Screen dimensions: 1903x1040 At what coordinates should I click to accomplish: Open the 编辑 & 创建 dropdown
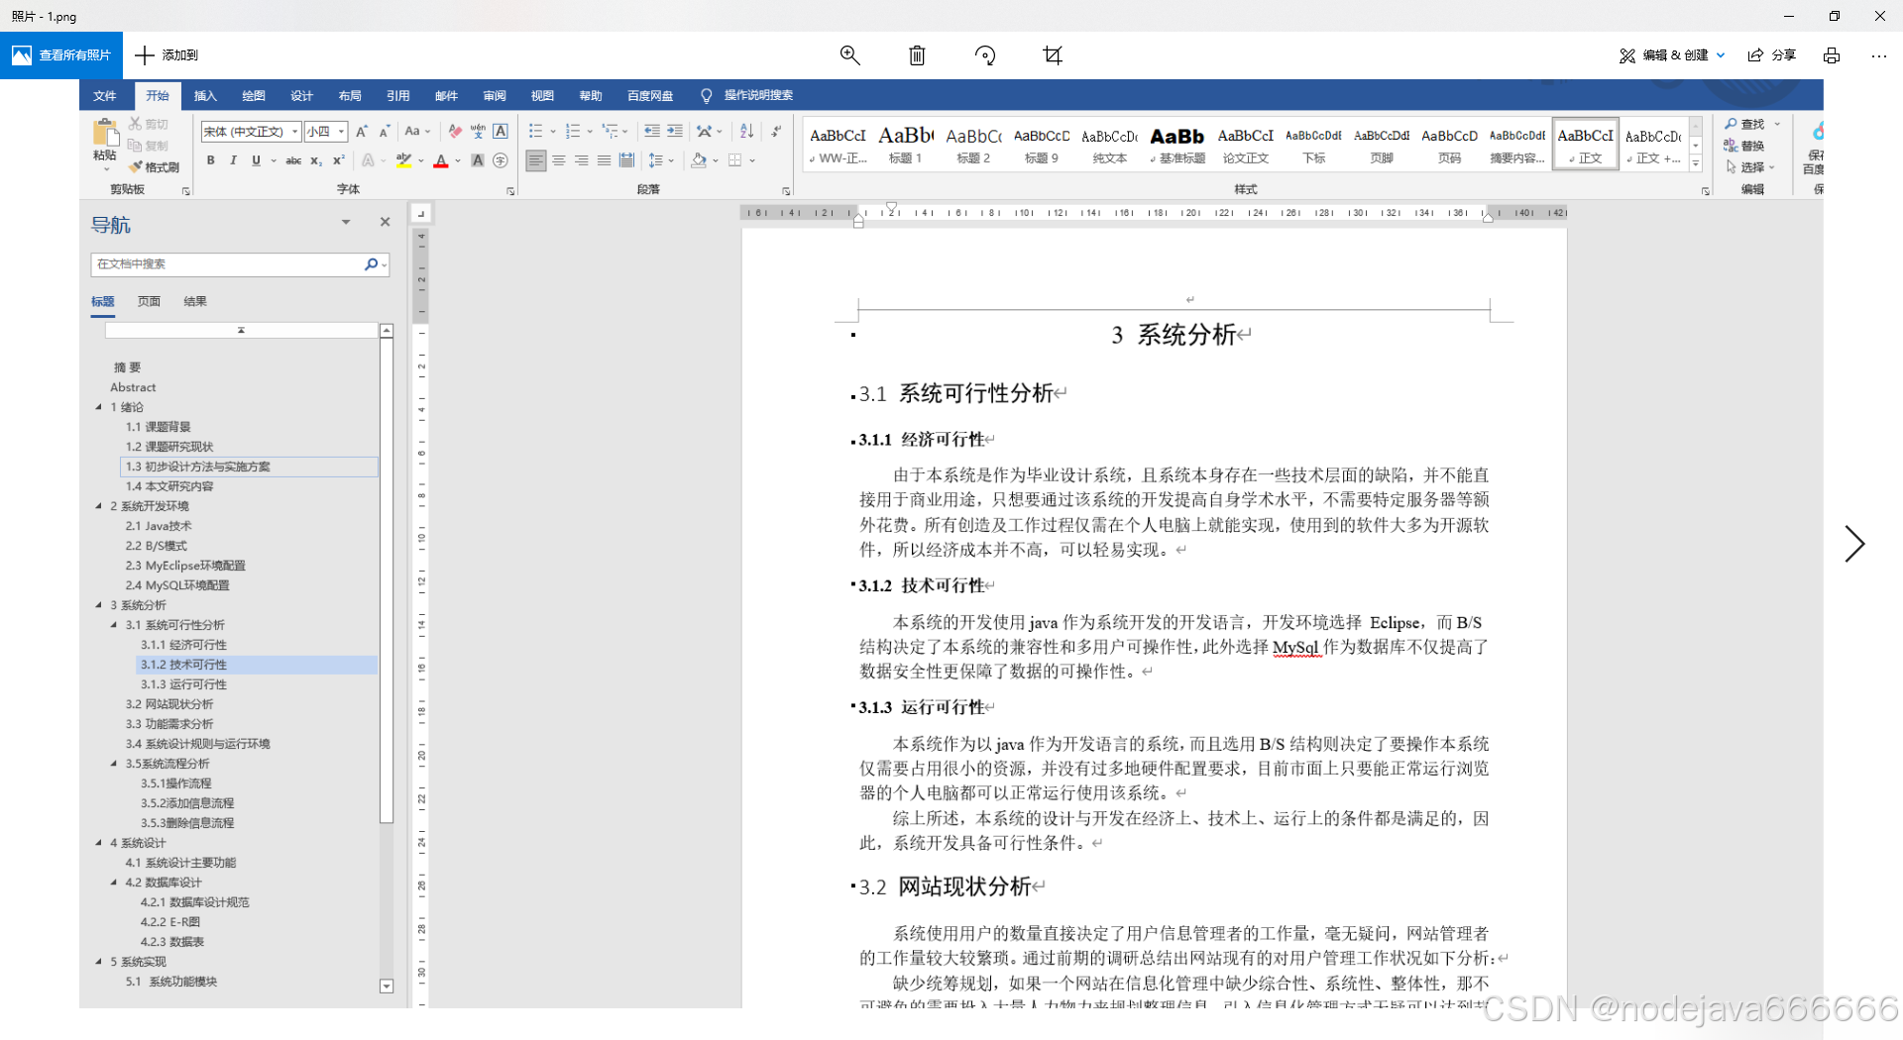click(x=1672, y=55)
